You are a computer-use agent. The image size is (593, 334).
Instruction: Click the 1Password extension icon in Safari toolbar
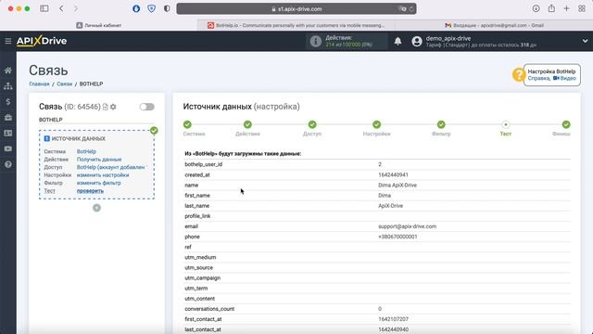136,8
